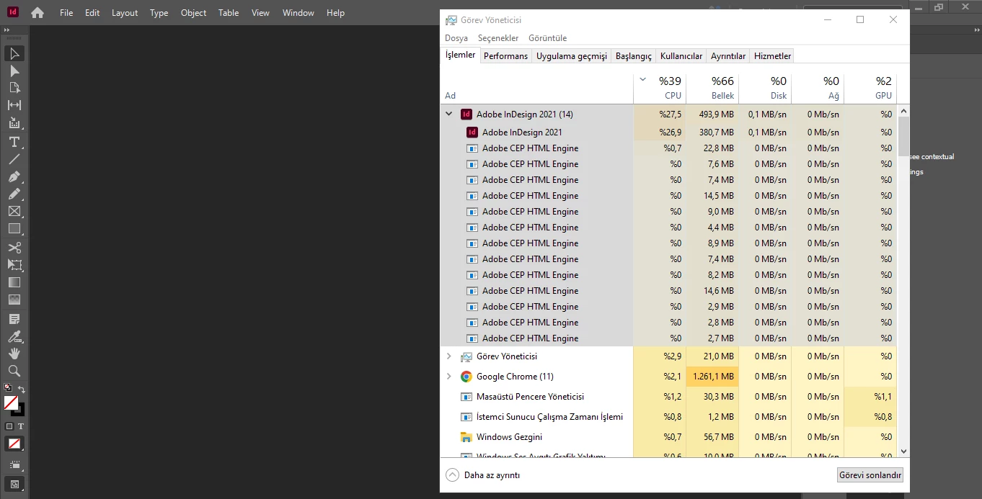Pick the Line tool

click(14, 159)
